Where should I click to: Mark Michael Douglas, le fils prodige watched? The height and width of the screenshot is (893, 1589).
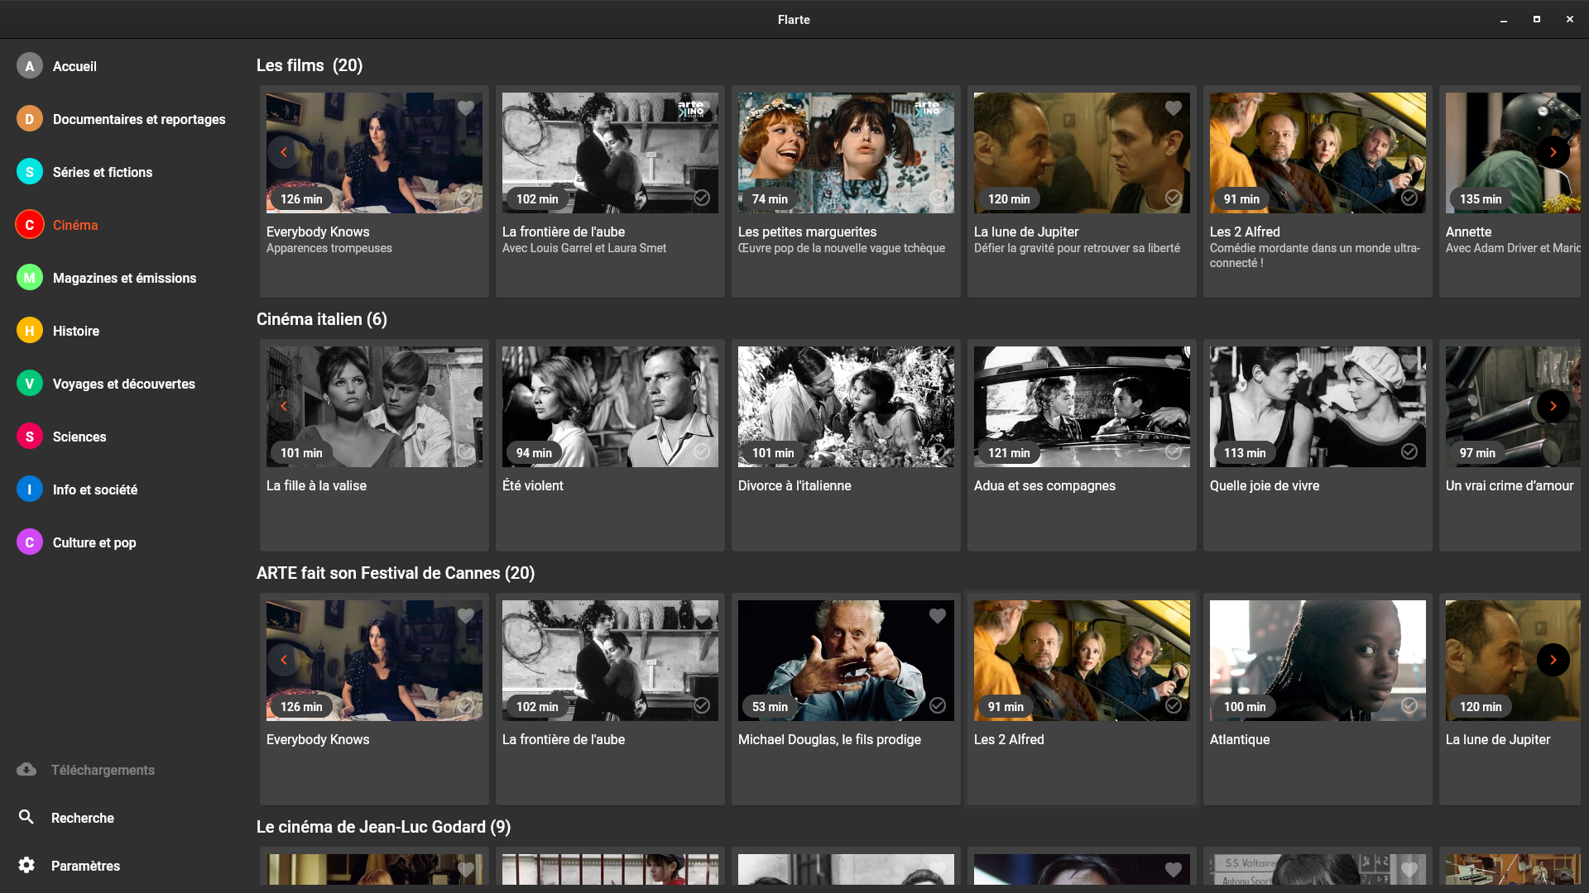click(938, 705)
